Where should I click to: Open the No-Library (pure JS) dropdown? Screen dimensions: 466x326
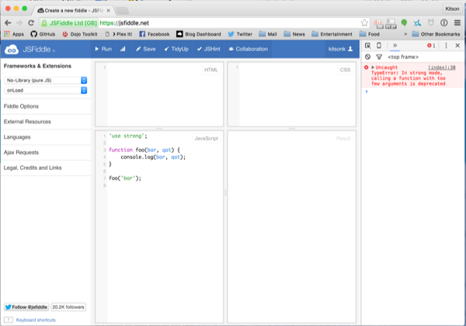pos(47,80)
